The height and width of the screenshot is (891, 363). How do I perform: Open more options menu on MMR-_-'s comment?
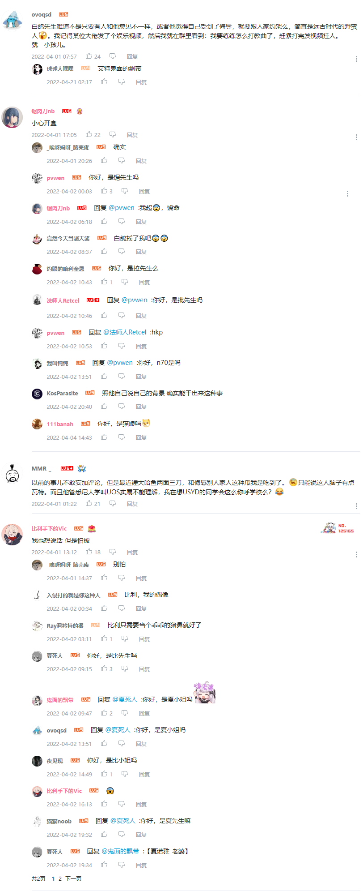tap(356, 506)
